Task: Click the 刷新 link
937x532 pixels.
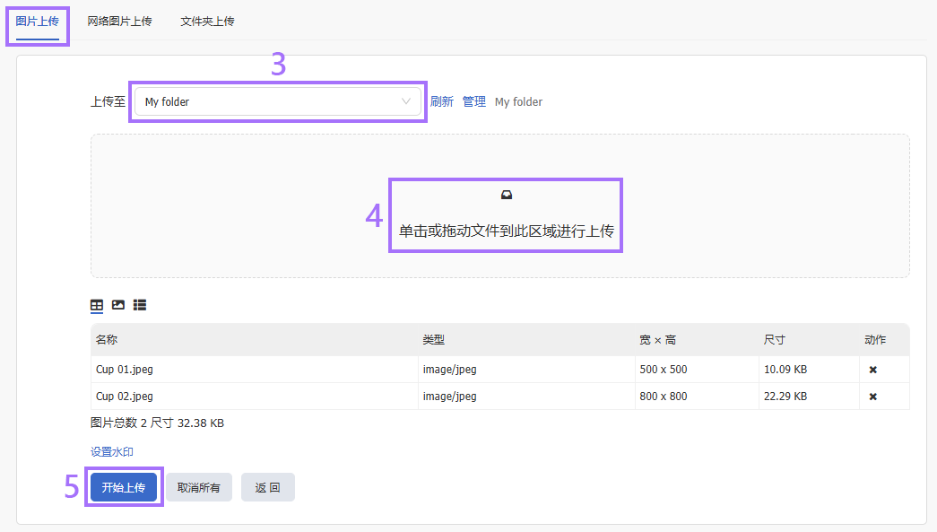Action: coord(441,101)
